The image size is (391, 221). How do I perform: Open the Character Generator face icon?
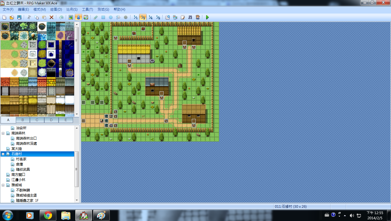[198, 17]
